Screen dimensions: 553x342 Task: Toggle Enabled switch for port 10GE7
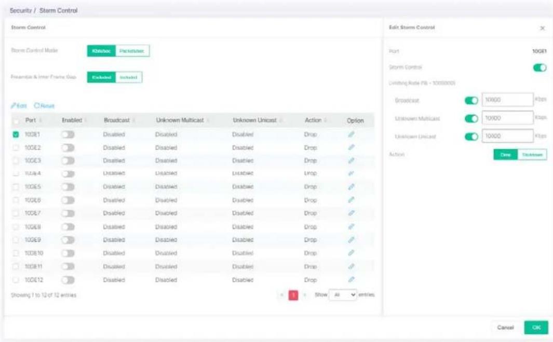tap(68, 213)
